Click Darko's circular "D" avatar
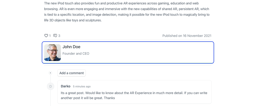This screenshot has height=106, width=259. 51,86
